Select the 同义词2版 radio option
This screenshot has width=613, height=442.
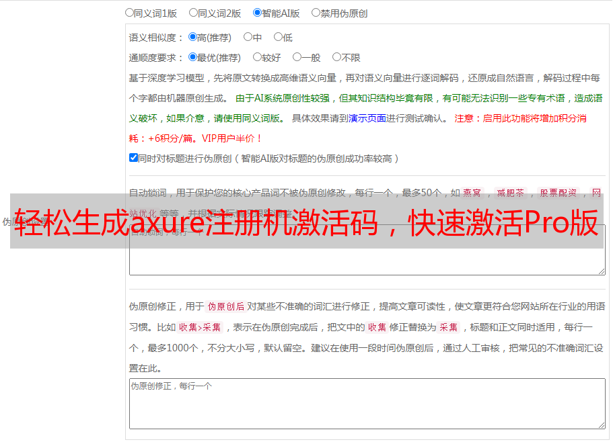(x=194, y=13)
